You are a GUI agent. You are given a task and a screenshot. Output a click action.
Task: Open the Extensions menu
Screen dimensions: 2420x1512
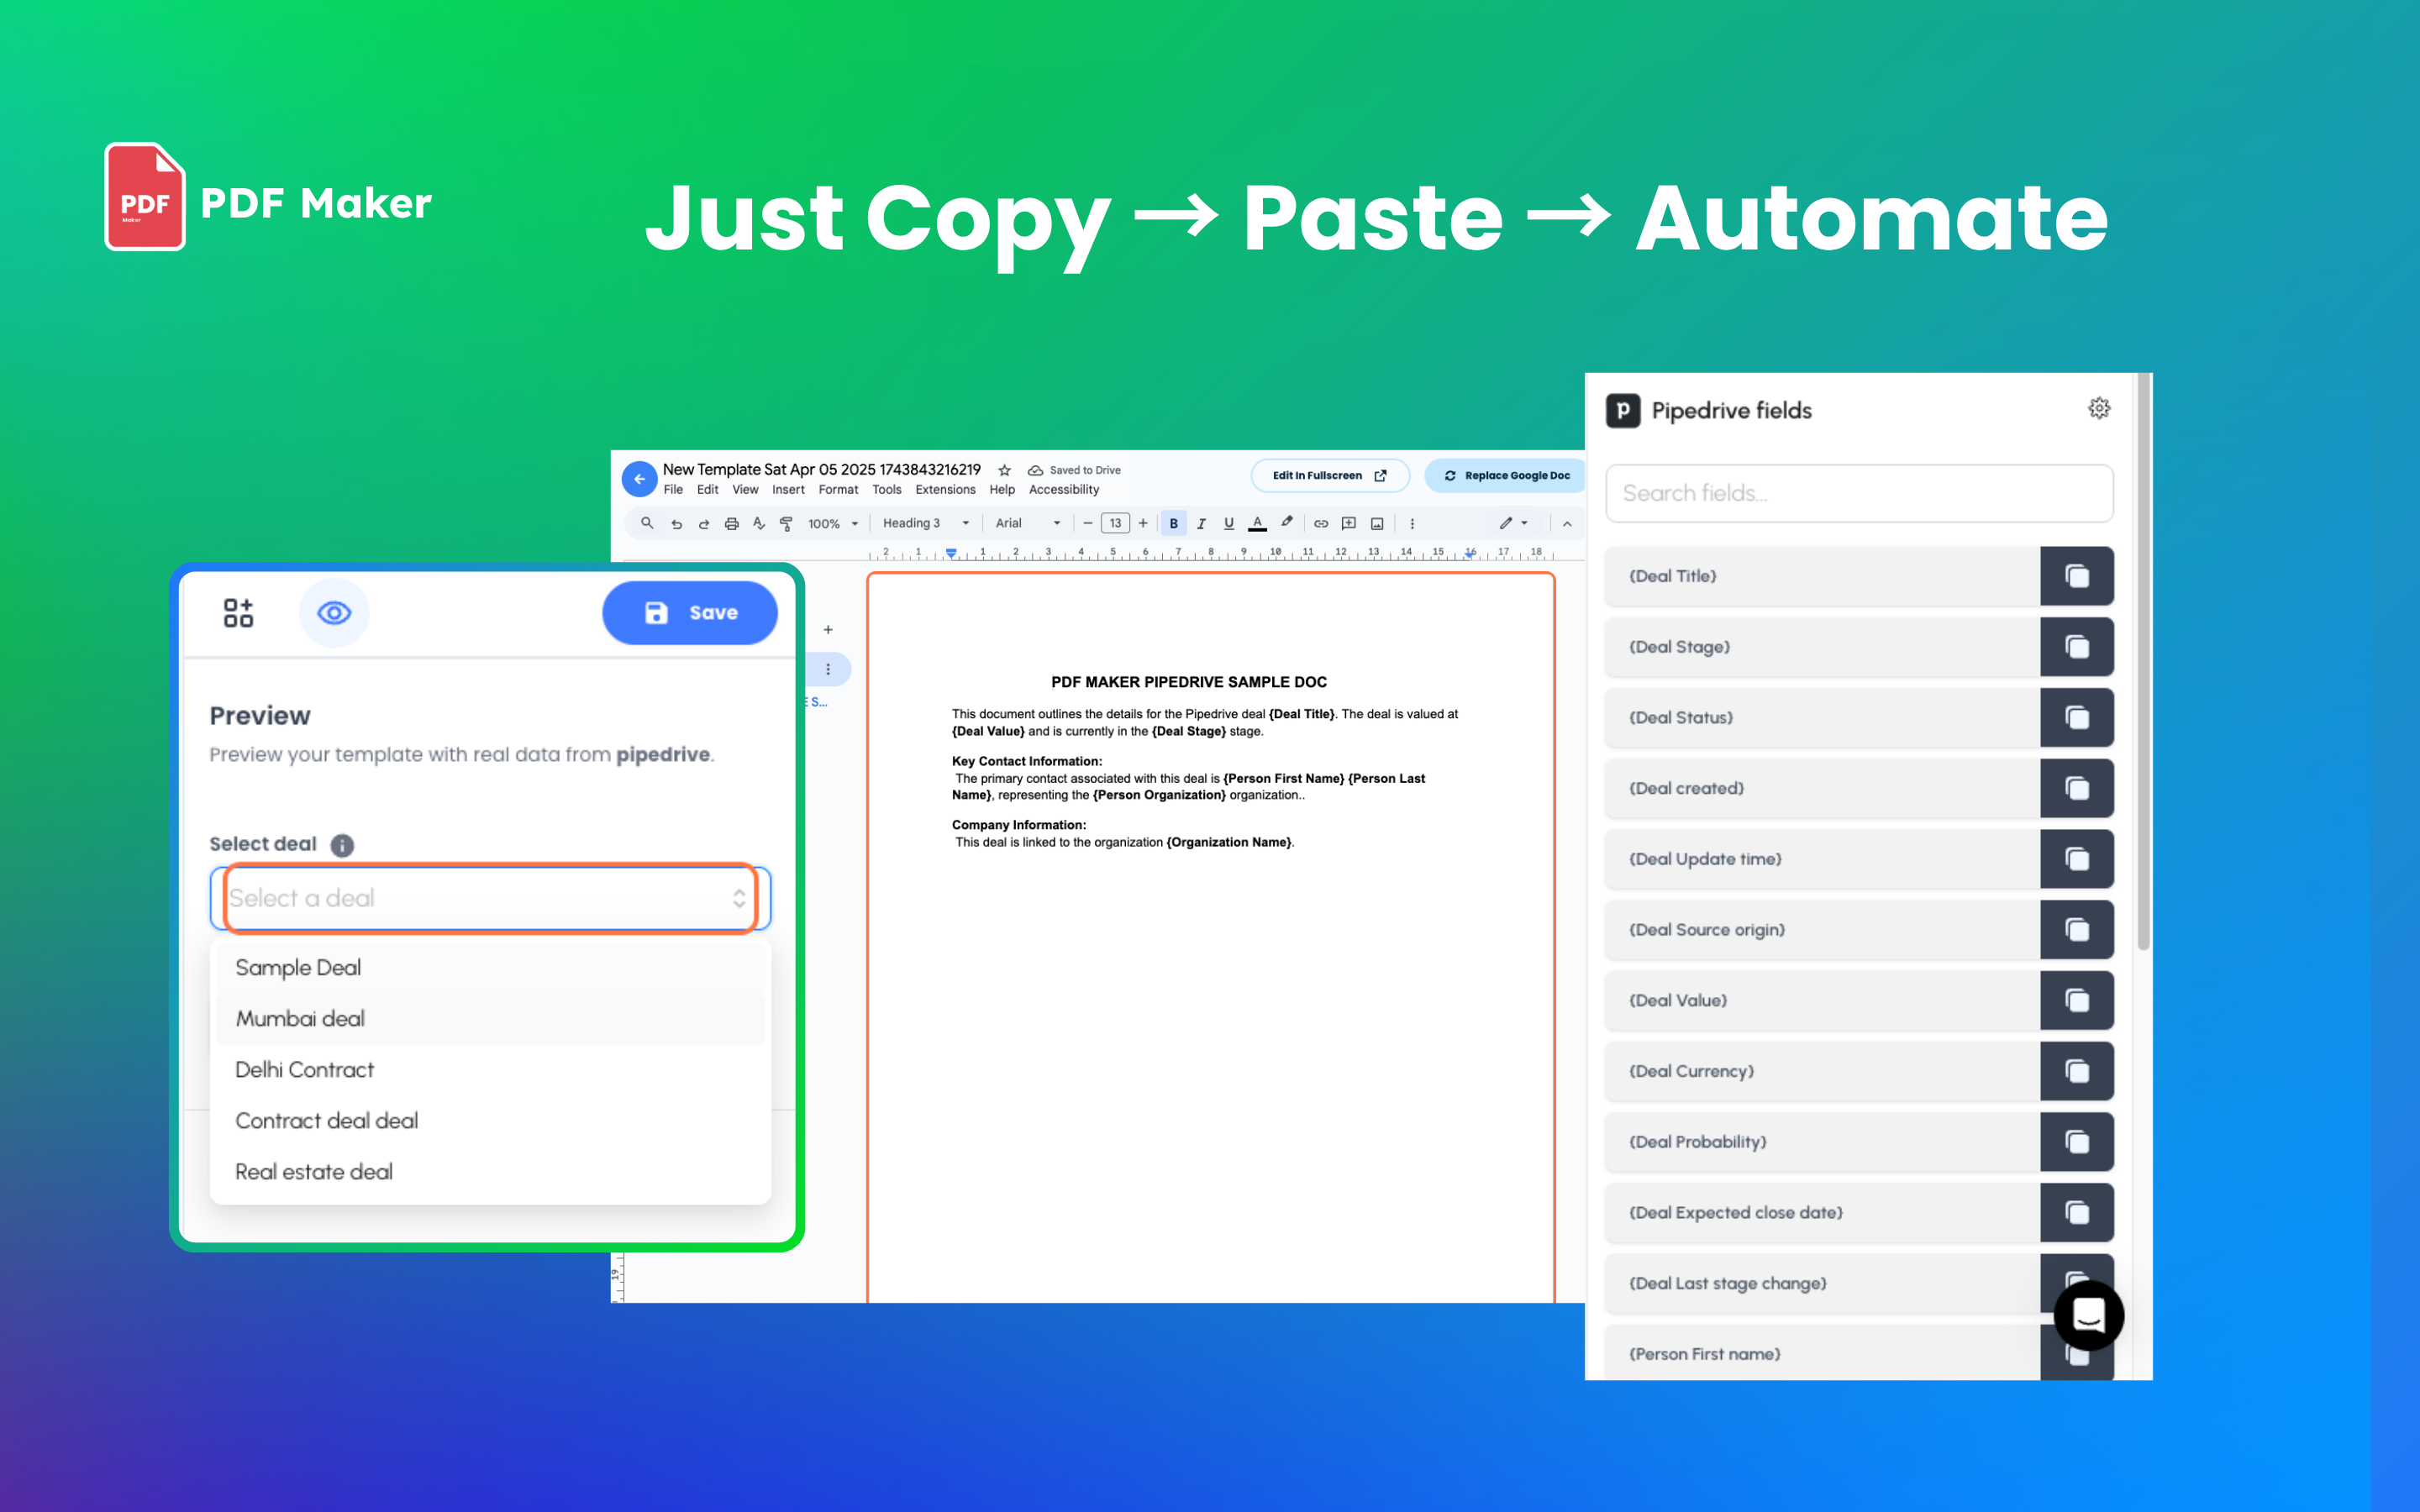click(x=944, y=490)
